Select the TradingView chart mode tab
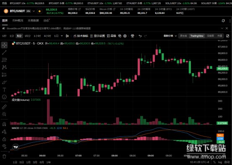 coord(197,36)
